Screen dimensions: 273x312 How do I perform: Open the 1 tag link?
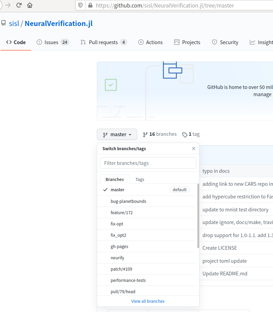191,134
